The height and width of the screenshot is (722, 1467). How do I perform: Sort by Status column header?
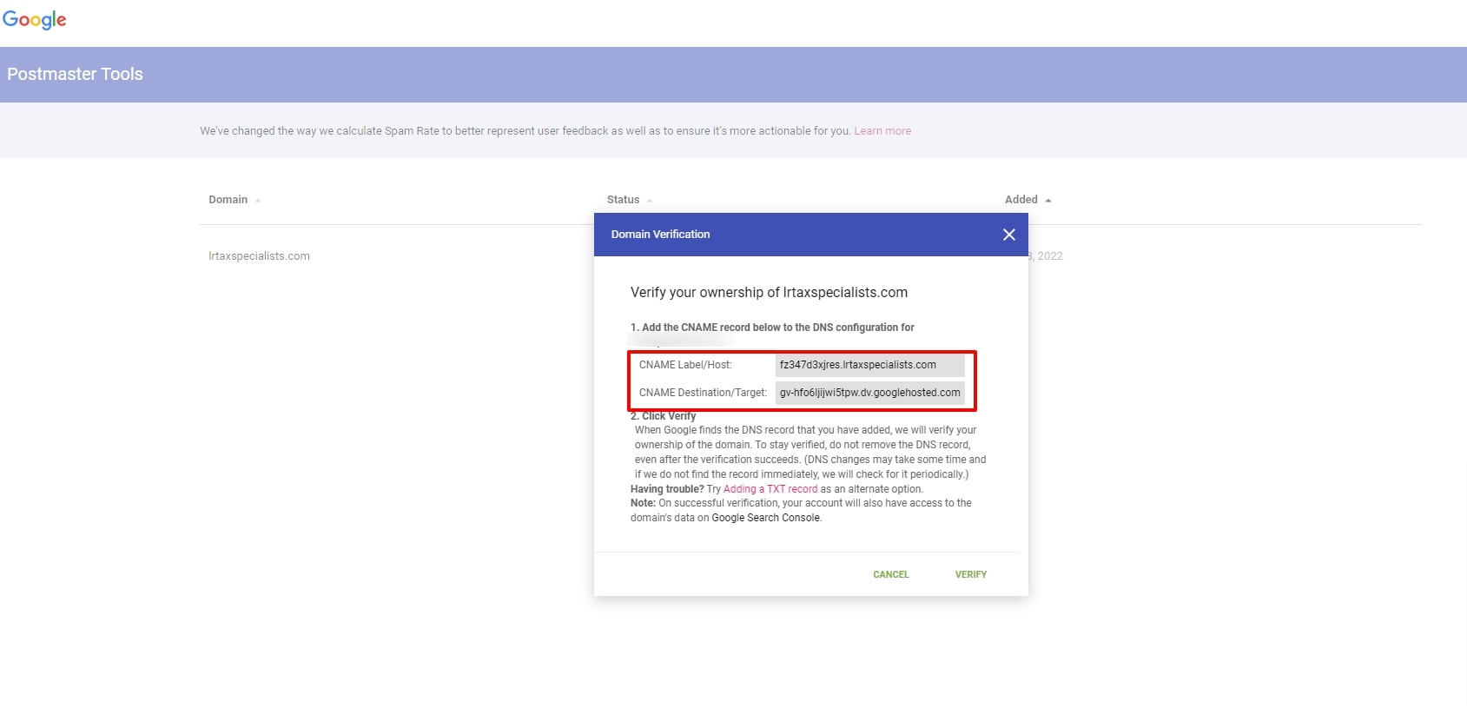tap(629, 200)
